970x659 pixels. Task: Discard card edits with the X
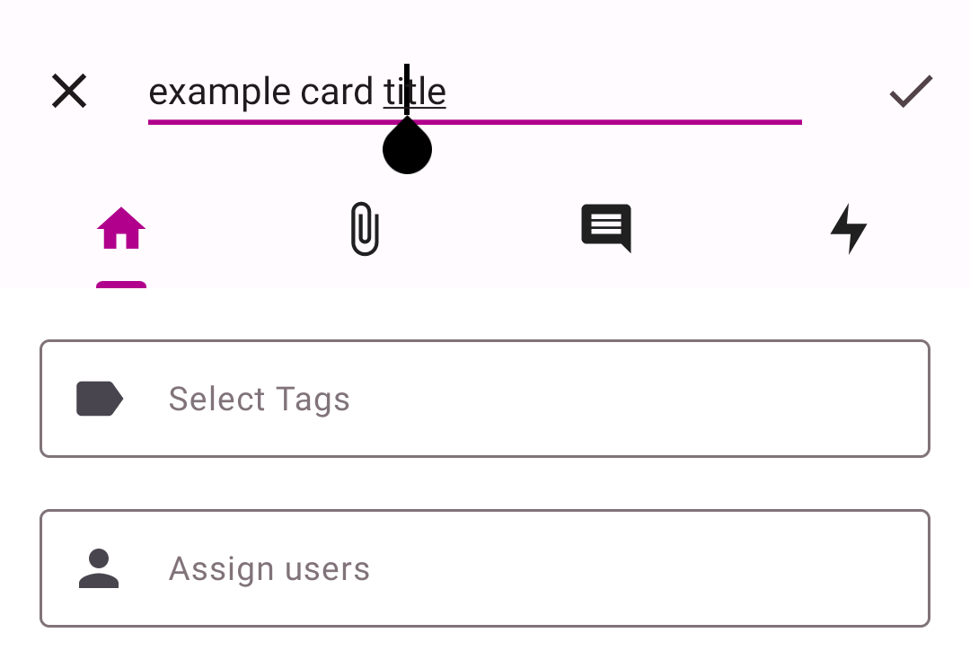pyautogui.click(x=69, y=91)
